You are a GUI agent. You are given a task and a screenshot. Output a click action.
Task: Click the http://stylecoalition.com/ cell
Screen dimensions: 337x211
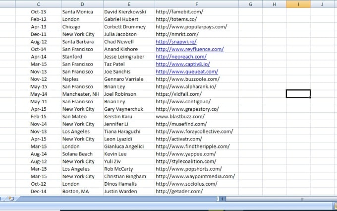[x=197, y=161]
